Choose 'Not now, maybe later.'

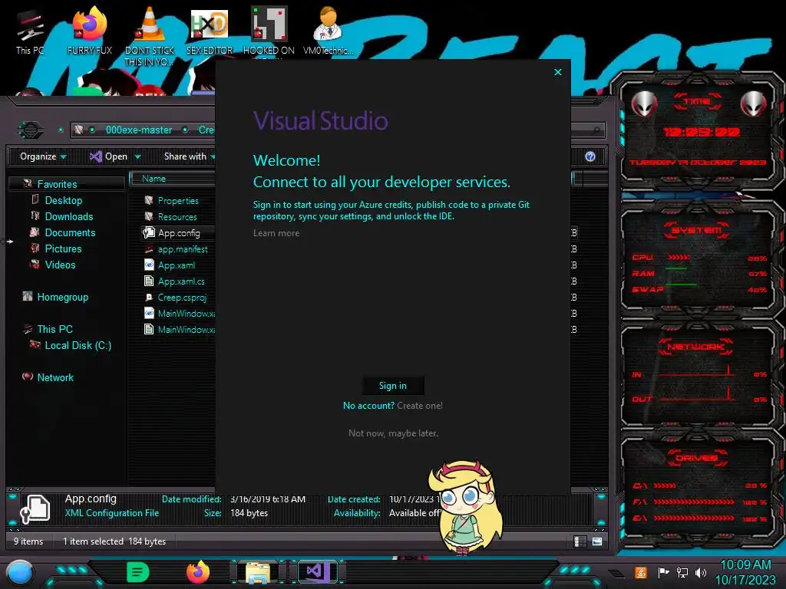coord(393,433)
